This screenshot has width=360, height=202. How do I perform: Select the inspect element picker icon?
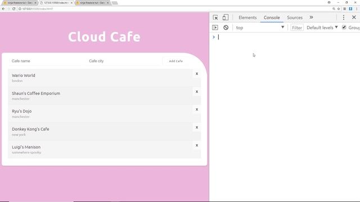215,17
